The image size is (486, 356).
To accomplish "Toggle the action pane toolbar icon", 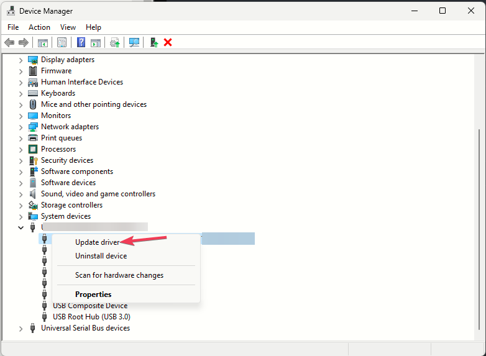I will (x=96, y=42).
